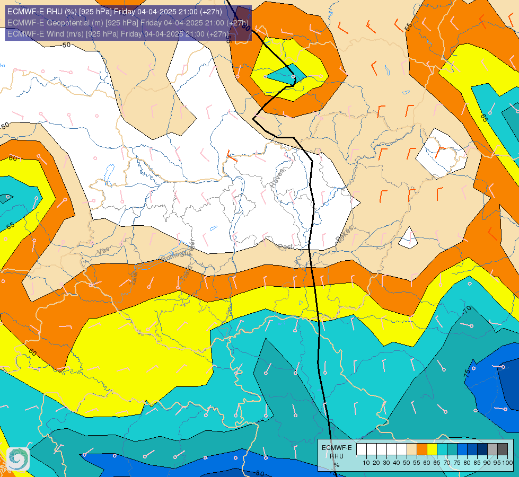Pick the dark gray 95–100 legend swatch
519x477 pixels.
pos(503,449)
